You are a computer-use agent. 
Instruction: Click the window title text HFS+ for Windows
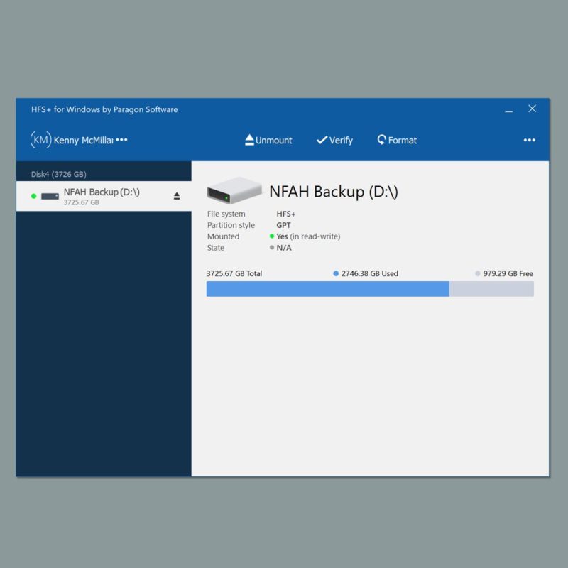(x=104, y=109)
